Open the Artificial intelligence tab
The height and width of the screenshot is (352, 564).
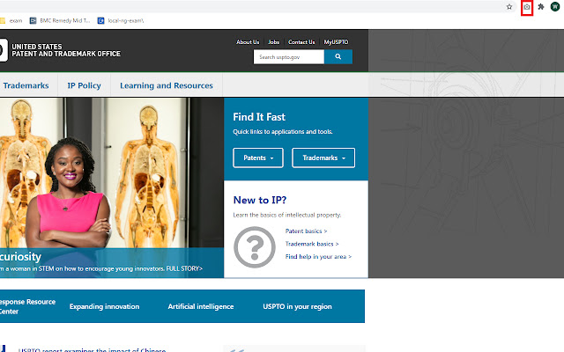tap(201, 306)
